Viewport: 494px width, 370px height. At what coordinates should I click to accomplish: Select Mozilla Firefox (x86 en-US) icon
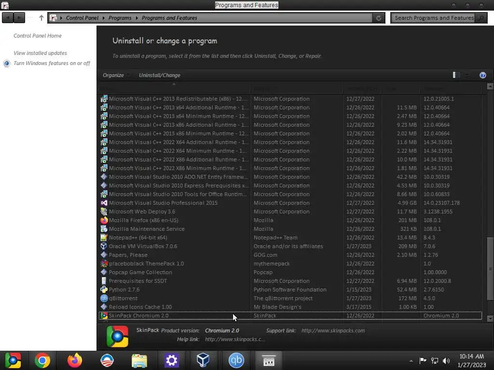click(104, 220)
